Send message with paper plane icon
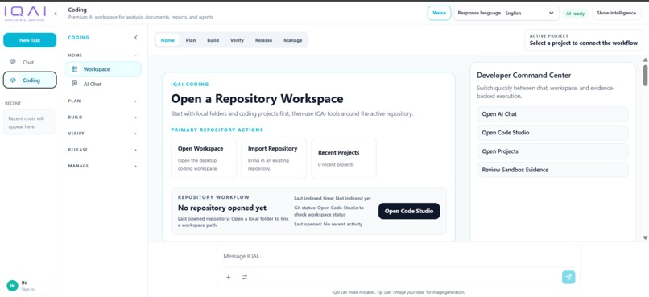The image size is (649, 297). (x=568, y=277)
